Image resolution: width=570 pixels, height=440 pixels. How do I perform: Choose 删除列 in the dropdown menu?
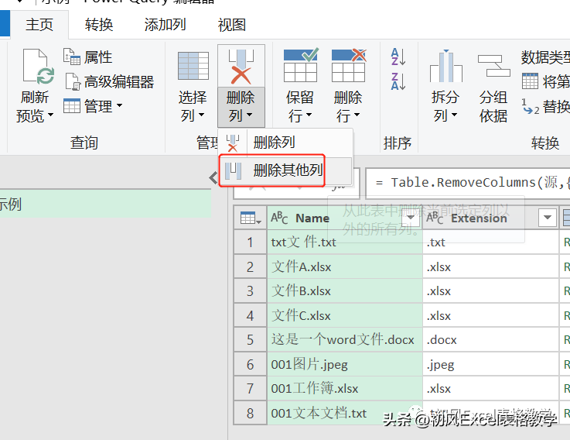coord(285,143)
